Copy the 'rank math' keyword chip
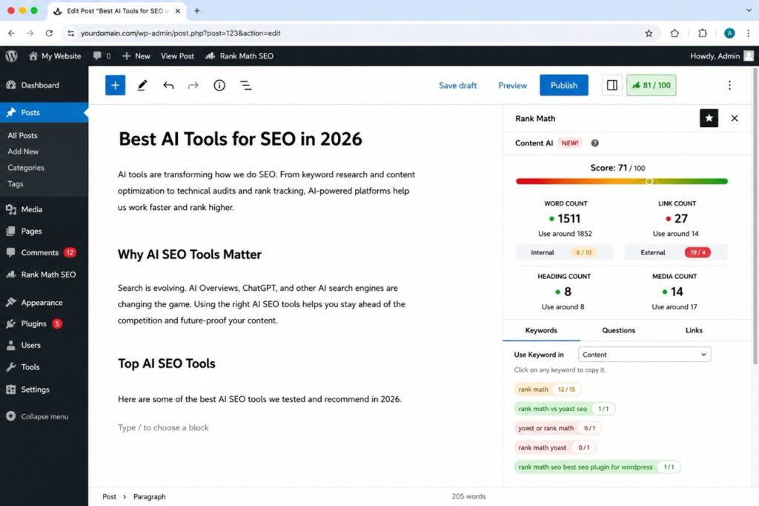Image resolution: width=759 pixels, height=506 pixels. point(547,390)
